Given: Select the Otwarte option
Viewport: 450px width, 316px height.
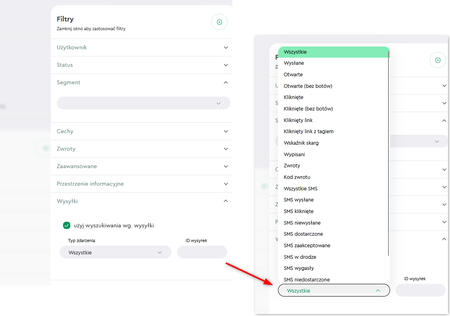Looking at the screenshot, I should [333, 74].
